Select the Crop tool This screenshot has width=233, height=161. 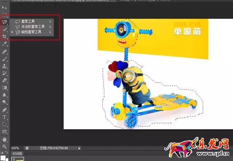pos(5,37)
